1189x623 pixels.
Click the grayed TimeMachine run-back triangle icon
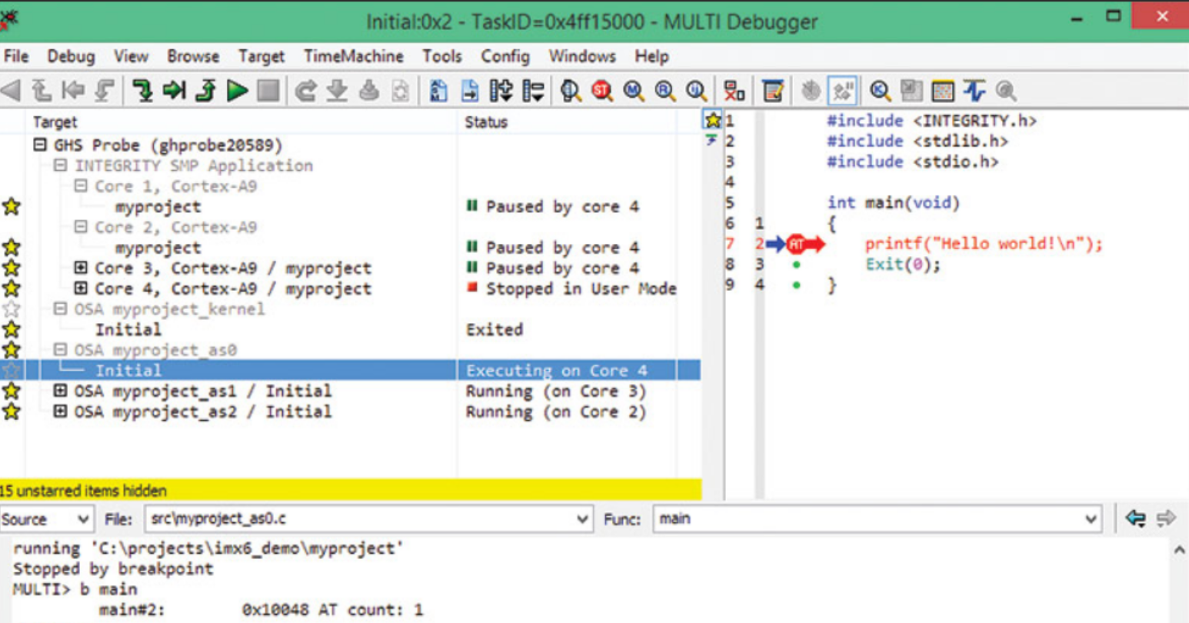pos(11,91)
